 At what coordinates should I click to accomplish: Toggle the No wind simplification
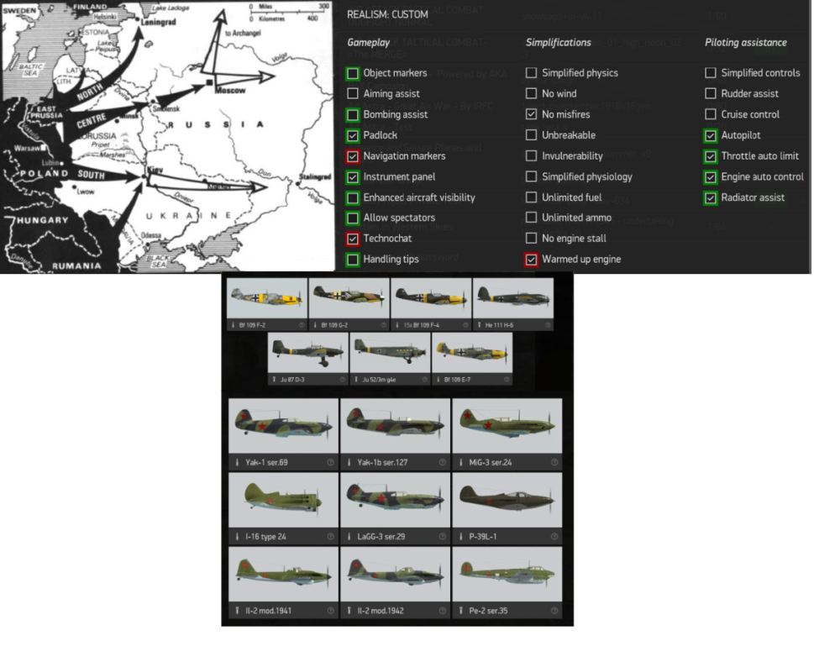[531, 93]
